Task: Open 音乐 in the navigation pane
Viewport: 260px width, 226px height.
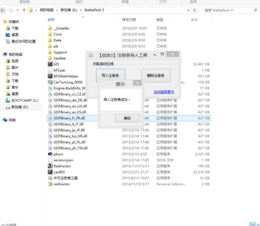Action: 15,87
